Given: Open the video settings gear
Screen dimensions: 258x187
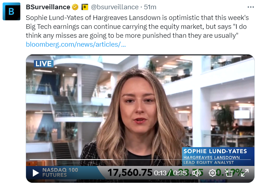Looking at the screenshot, I should pos(212,173).
